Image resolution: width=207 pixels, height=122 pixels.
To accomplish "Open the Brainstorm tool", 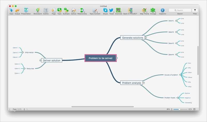I will tap(38, 10).
